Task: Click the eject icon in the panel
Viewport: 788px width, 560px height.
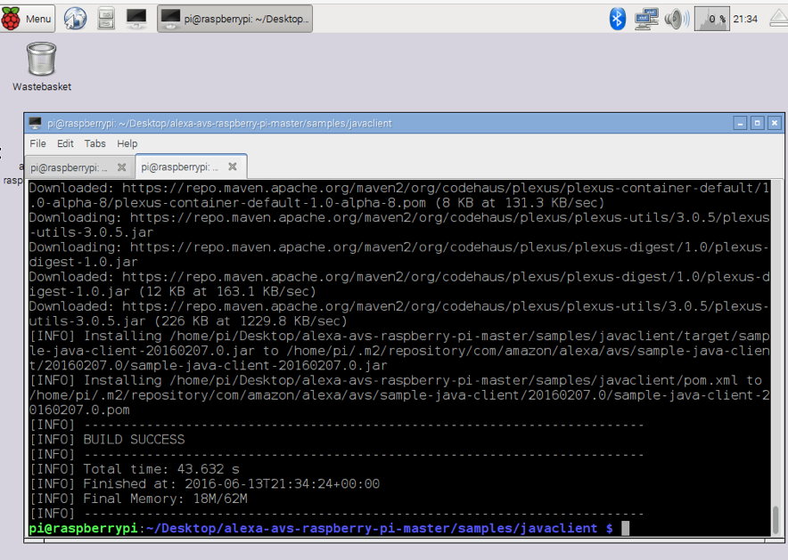Action: pos(778,19)
